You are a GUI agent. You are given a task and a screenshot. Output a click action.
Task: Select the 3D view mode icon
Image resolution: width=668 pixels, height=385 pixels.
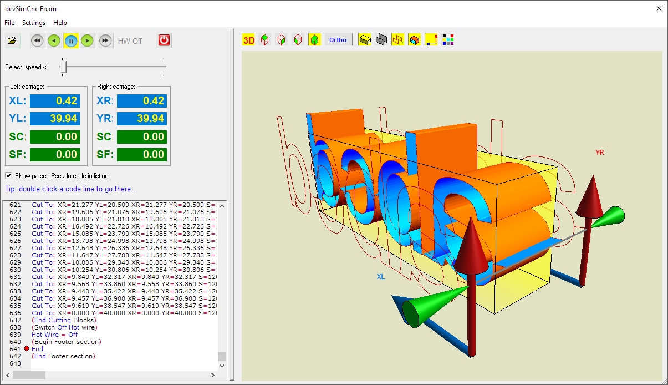(x=249, y=40)
